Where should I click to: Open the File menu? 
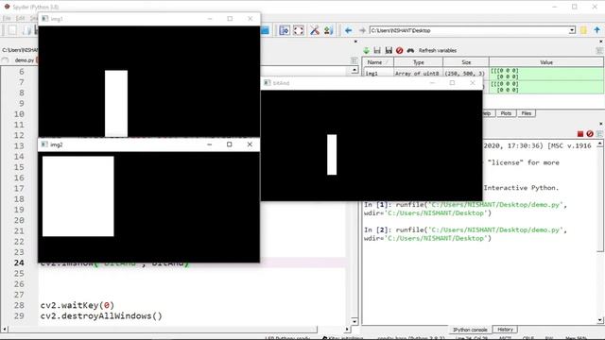click(7, 18)
